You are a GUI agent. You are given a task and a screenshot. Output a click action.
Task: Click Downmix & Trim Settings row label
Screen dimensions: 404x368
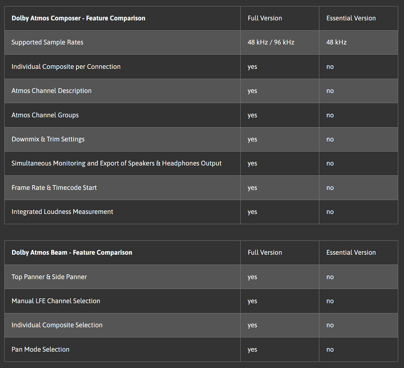click(x=48, y=139)
